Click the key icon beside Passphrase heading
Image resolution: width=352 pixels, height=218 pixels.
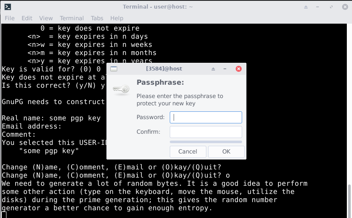tap(121, 88)
